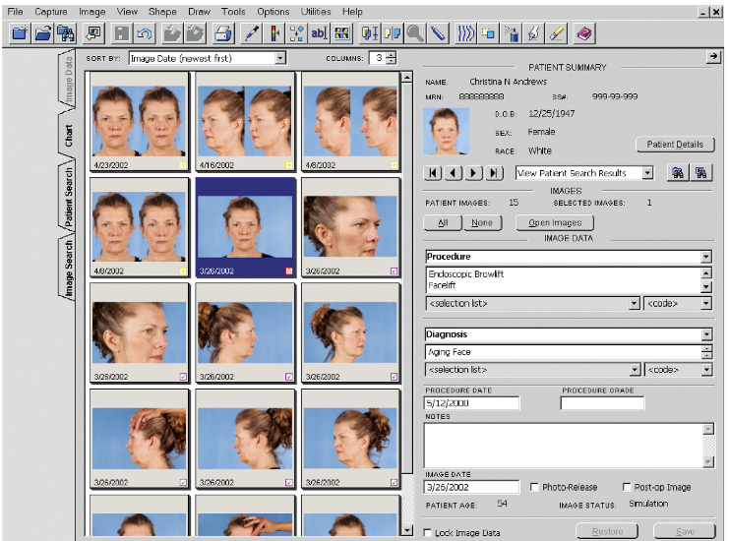Increase the Columns stepper value
Screen dimensions: 729x541
[x=392, y=55]
